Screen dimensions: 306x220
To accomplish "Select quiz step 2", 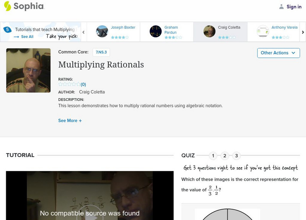I will point(224,155).
